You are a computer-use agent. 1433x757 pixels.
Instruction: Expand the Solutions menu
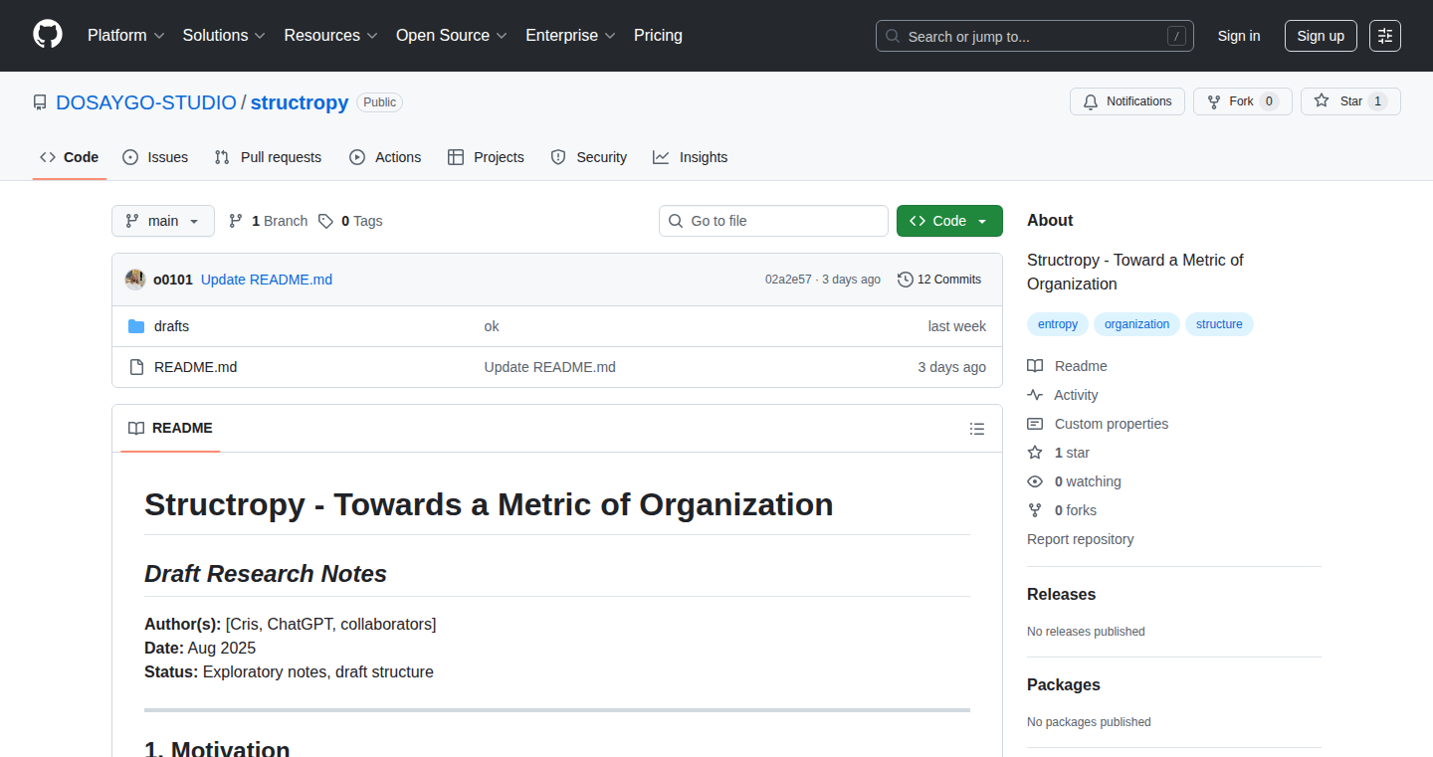coord(224,35)
